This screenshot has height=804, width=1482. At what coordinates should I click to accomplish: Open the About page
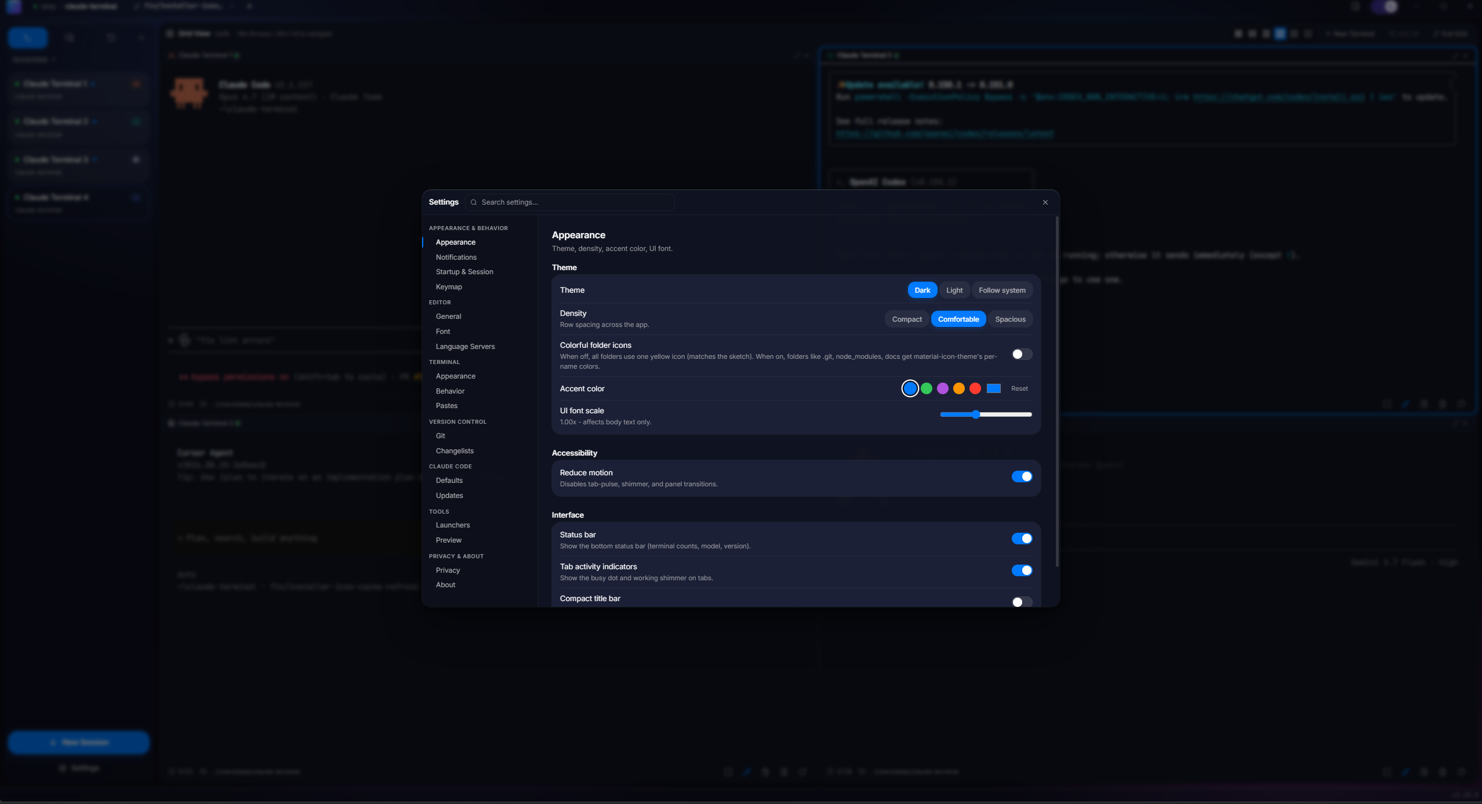tap(445, 585)
